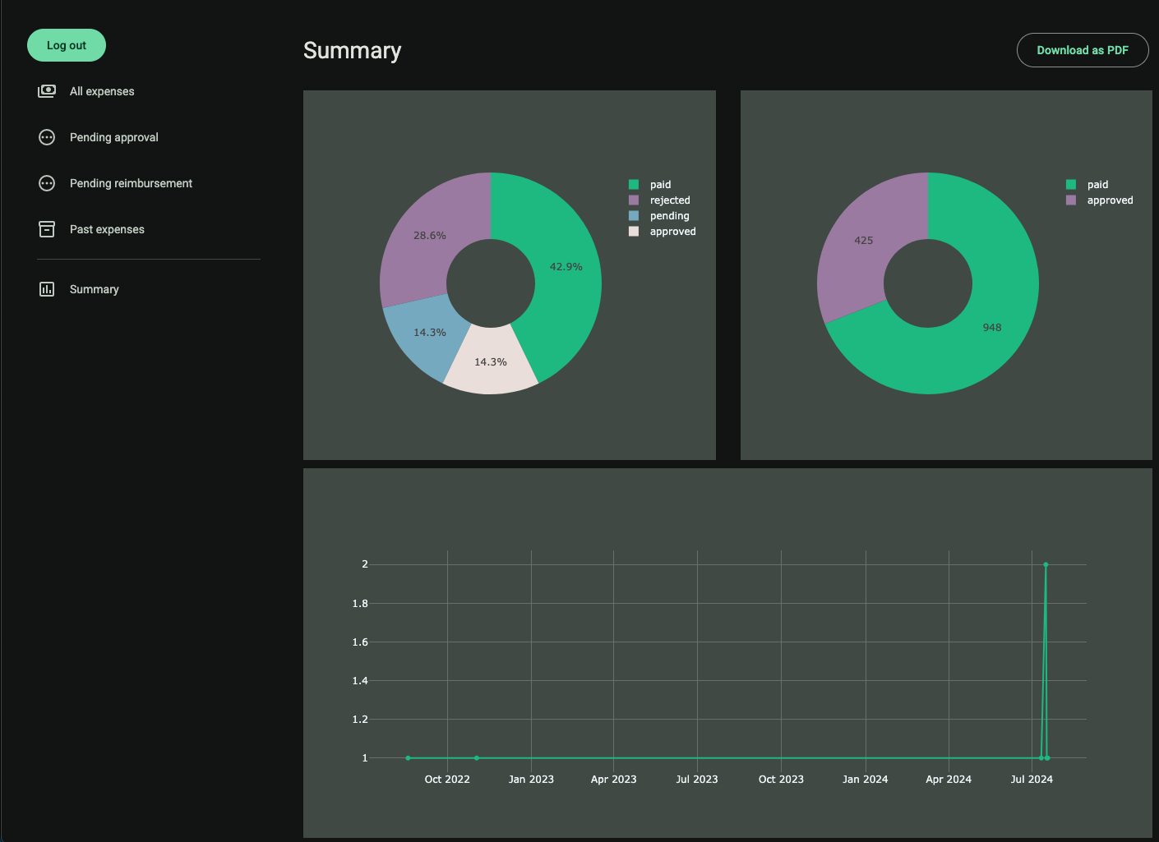Open the Summary page from sidebar
Image resolution: width=1159 pixels, height=842 pixels.
[x=94, y=288]
